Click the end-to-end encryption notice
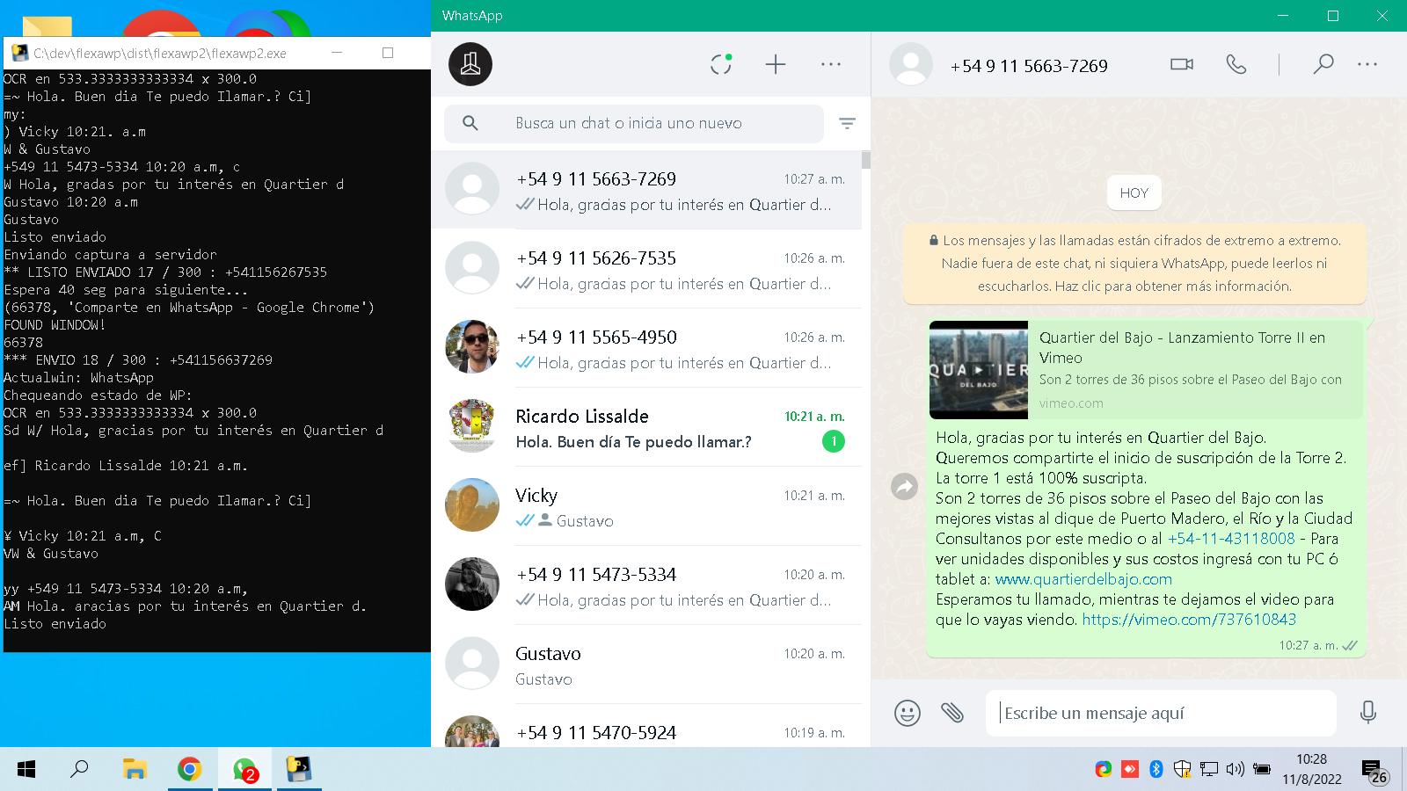The image size is (1407, 791). click(x=1134, y=263)
